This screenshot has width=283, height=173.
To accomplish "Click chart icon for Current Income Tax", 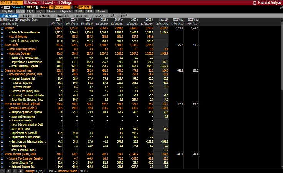I will click(2, 163).
